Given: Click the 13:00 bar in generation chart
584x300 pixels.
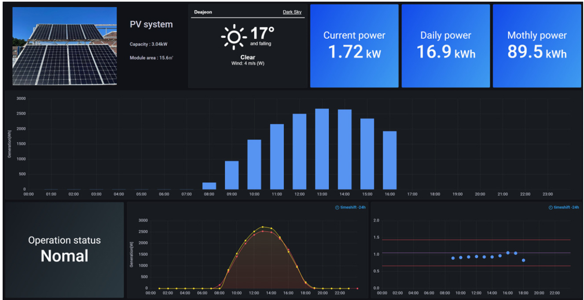Looking at the screenshot, I should click(322, 149).
